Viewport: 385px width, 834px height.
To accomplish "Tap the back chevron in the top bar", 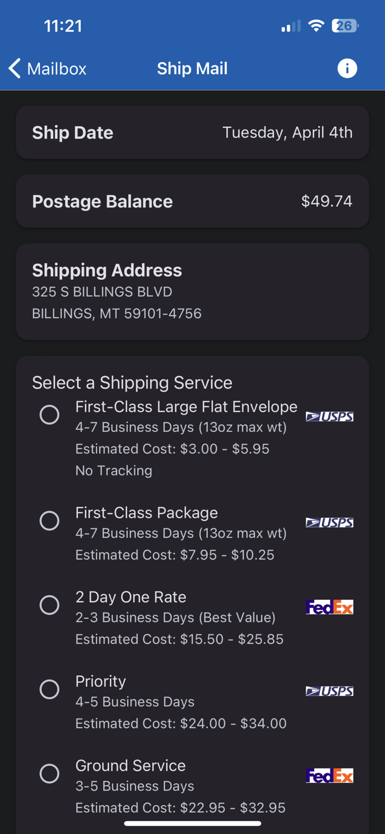I will pos(14,68).
